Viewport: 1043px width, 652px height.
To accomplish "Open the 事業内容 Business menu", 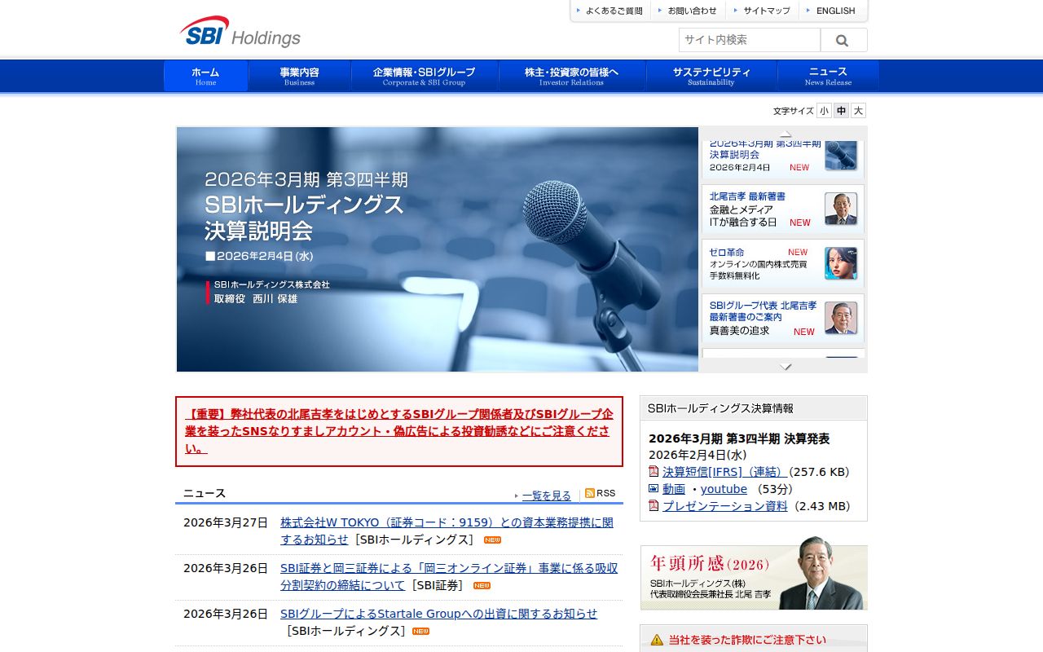I will point(299,76).
